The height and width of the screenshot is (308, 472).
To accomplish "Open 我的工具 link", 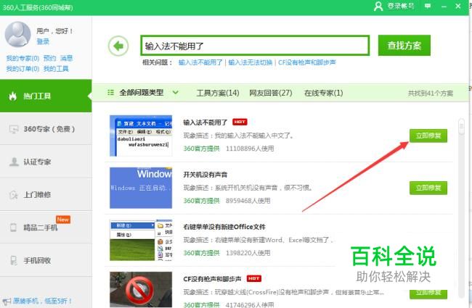I will tap(56, 69).
